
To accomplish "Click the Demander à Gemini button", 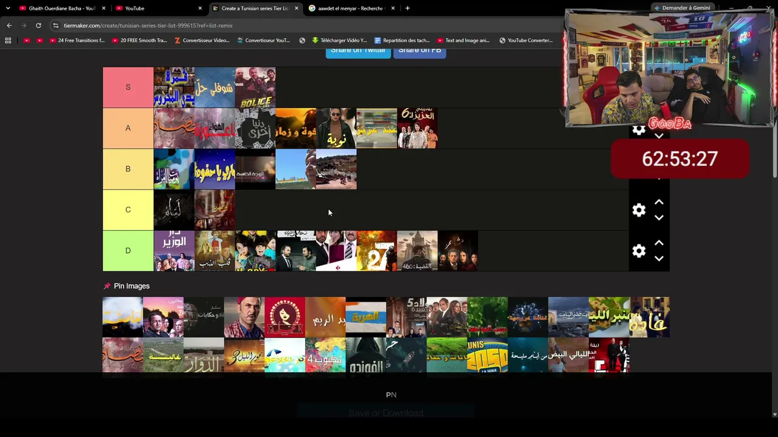I will coord(681,8).
